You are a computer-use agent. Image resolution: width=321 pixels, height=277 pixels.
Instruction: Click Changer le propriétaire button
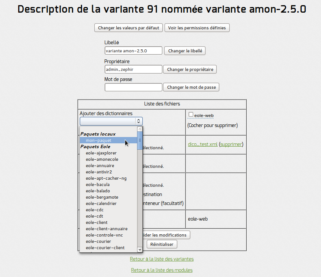(190, 69)
